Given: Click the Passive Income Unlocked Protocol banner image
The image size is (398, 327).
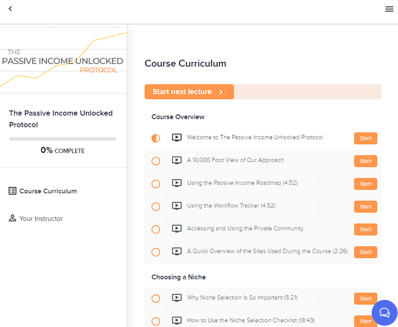Looking at the screenshot, I should (x=64, y=60).
